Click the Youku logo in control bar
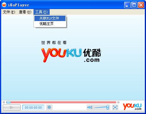This screenshot has height=114, width=146. (132, 107)
